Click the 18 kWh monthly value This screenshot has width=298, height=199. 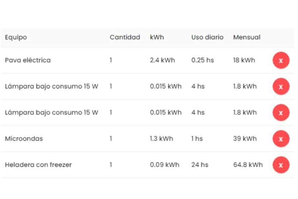pyautogui.click(x=244, y=60)
